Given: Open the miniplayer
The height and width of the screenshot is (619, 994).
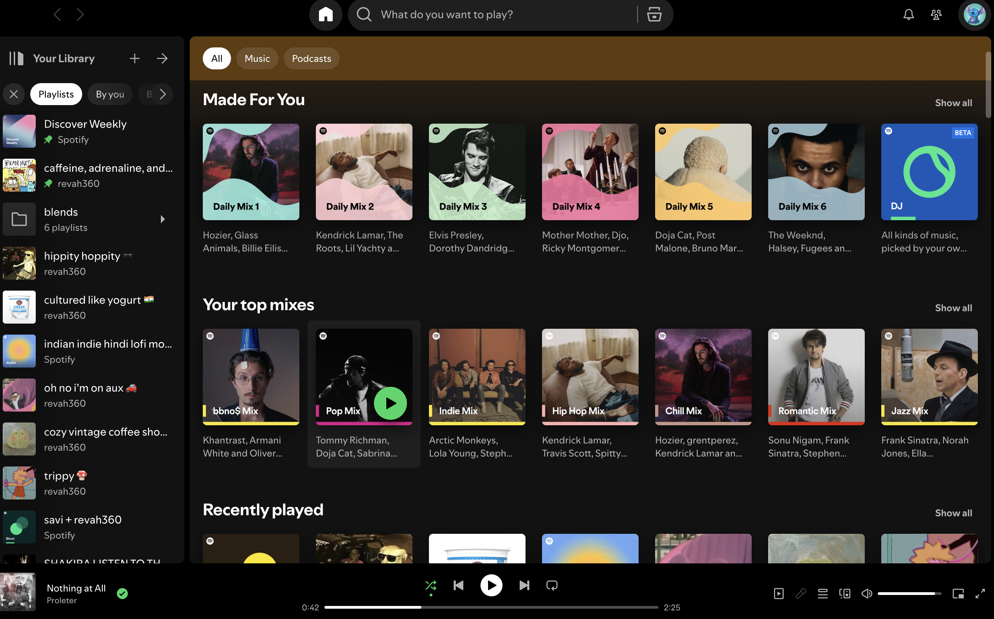Looking at the screenshot, I should (x=958, y=594).
